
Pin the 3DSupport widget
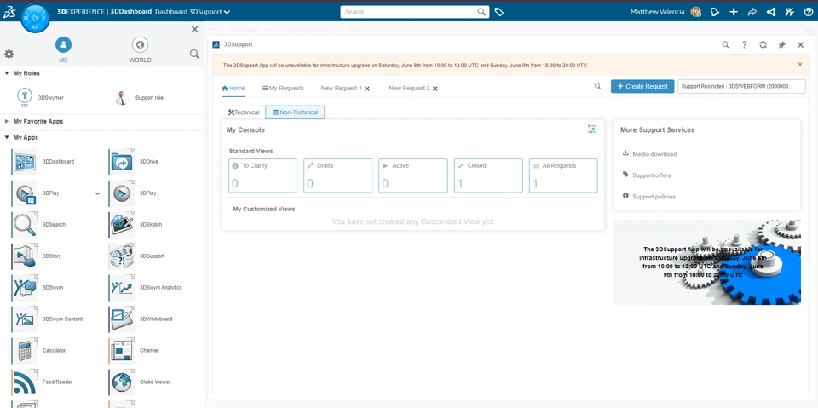pos(781,45)
